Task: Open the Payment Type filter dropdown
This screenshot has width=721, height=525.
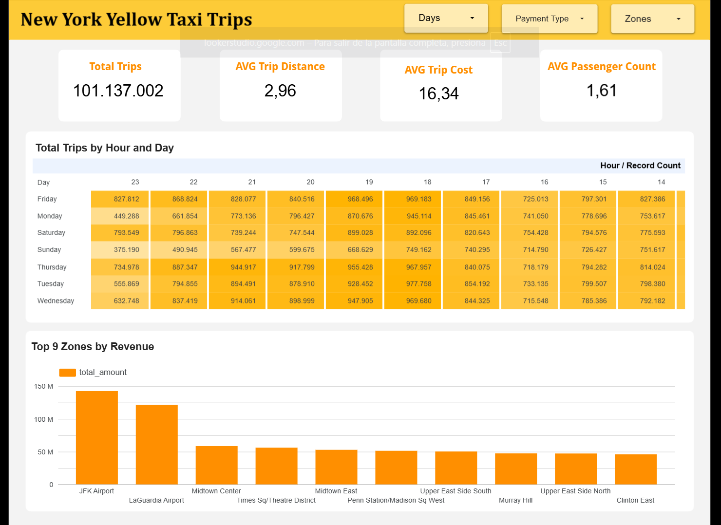Action: (x=549, y=19)
